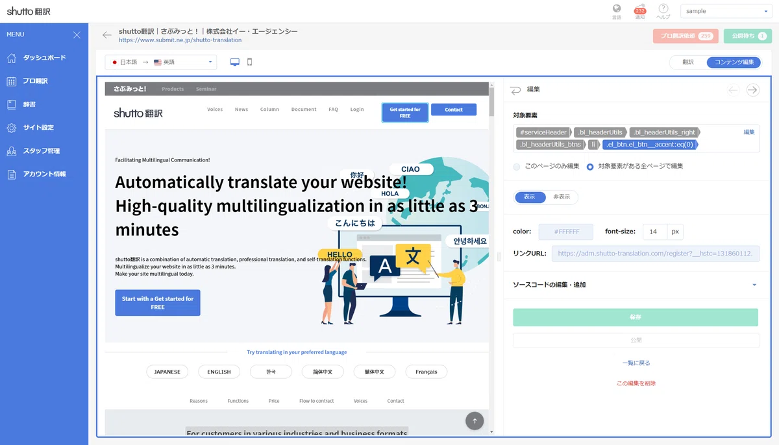Switch to mobile preview icon
The height and width of the screenshot is (445, 779).
[250, 62]
